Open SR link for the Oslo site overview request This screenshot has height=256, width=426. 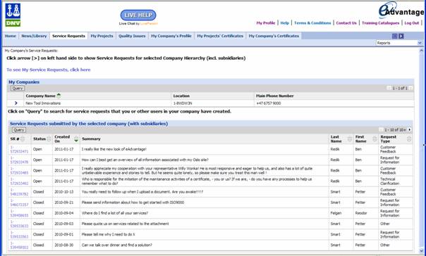(x=19, y=160)
